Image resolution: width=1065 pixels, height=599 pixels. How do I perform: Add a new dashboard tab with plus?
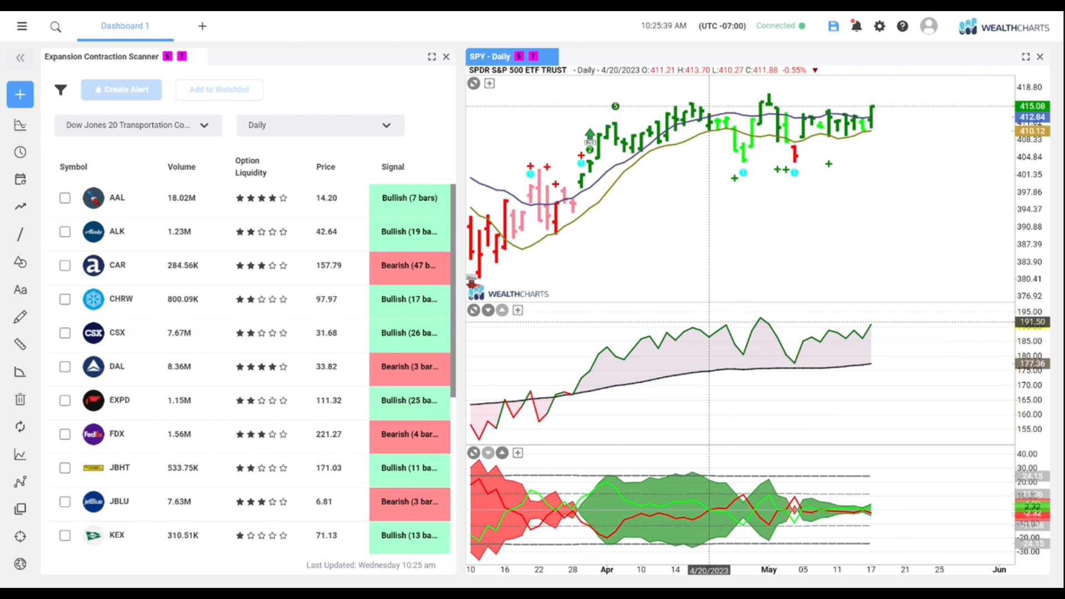coord(202,26)
